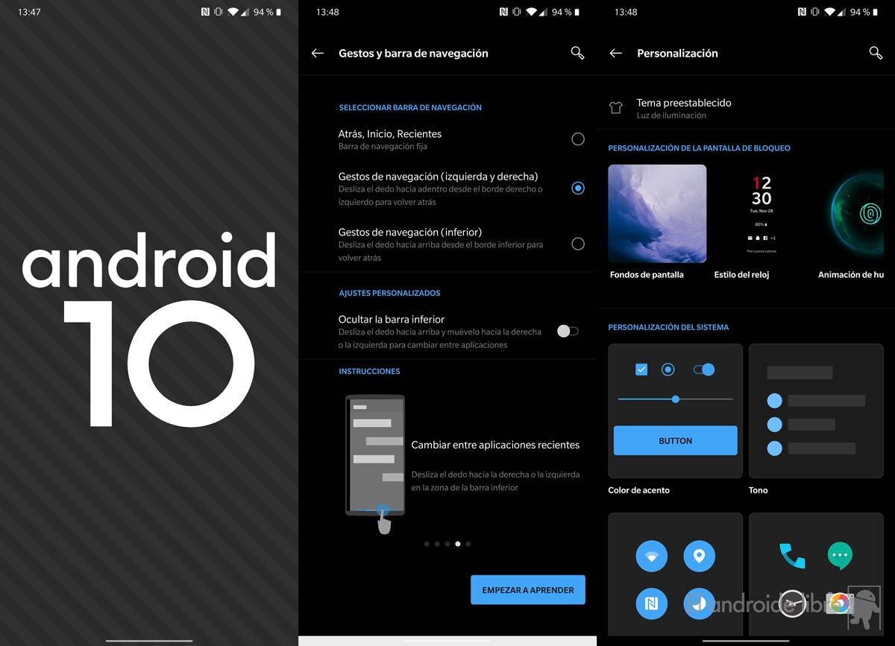Tap EMPEZAR A APRENDER button
Screen dimensions: 895x646
pos(528,590)
